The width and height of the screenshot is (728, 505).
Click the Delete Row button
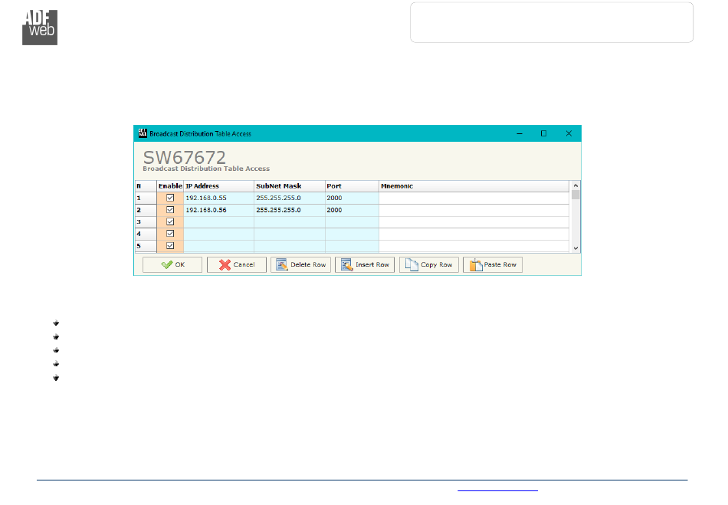click(x=301, y=264)
